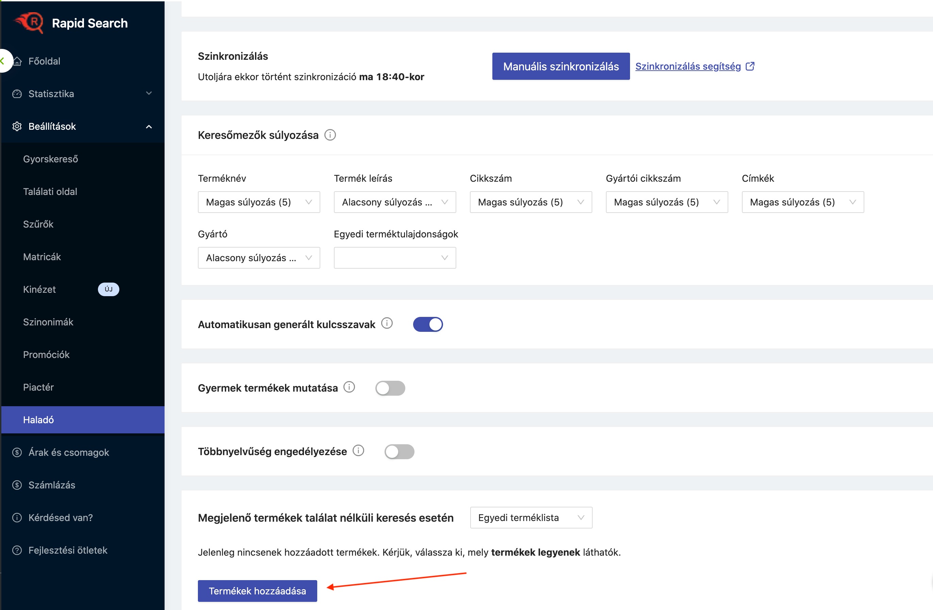Open Árak és csomagok in sidebar
Screen dimensions: 933x610
pyautogui.click(x=69, y=452)
